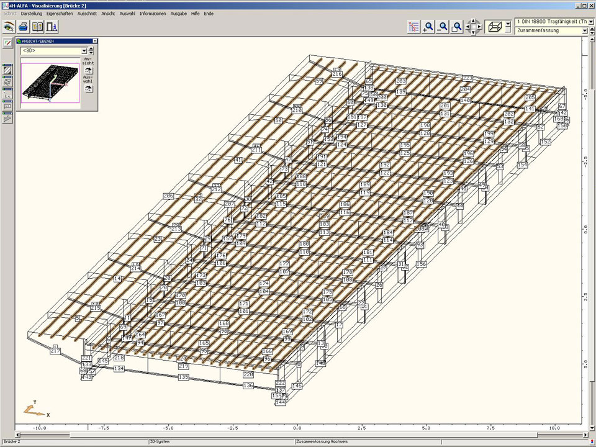Click the zoom window magnifier icon
Screen dimensions: 596x447
(x=457, y=27)
